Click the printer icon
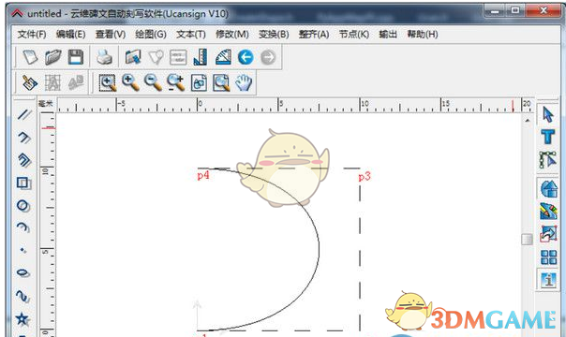Screen dimensions: 566x337 point(104,57)
